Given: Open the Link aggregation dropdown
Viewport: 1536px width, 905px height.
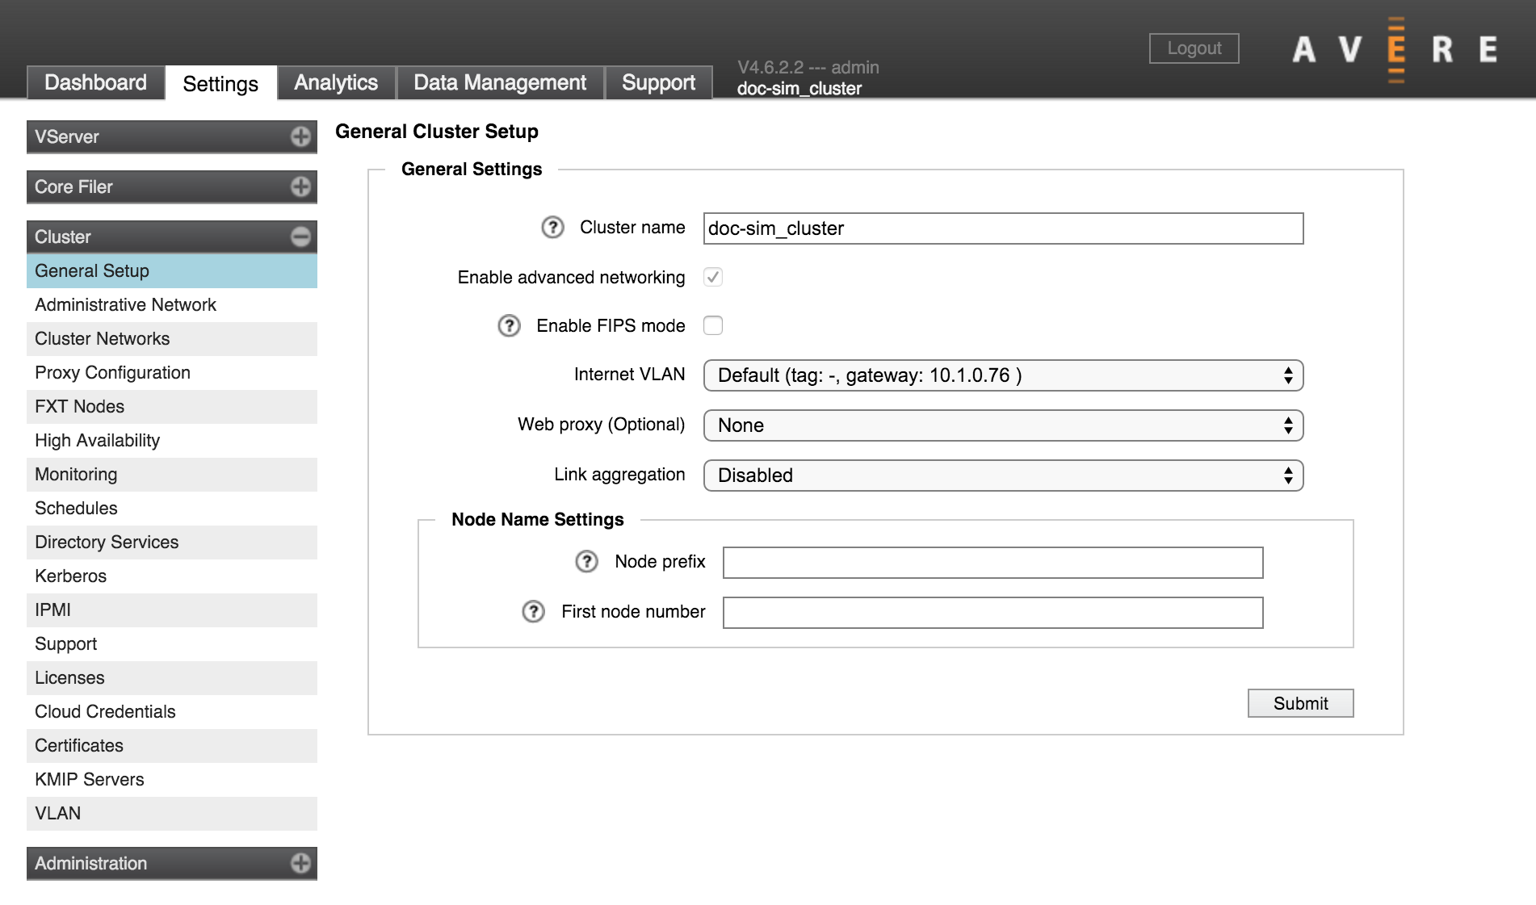Looking at the screenshot, I should 1004,476.
